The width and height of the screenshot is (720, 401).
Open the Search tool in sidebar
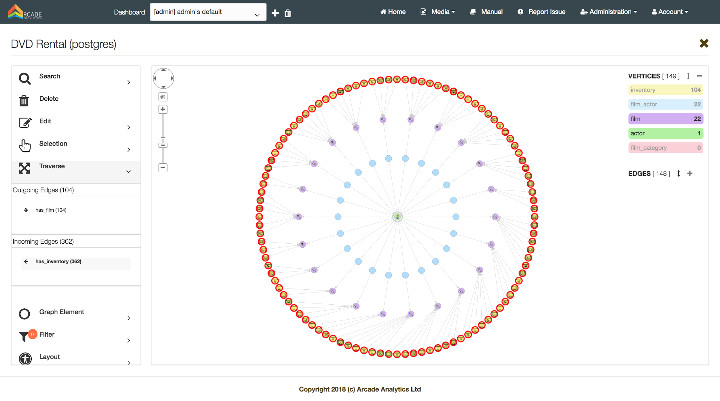click(x=50, y=76)
